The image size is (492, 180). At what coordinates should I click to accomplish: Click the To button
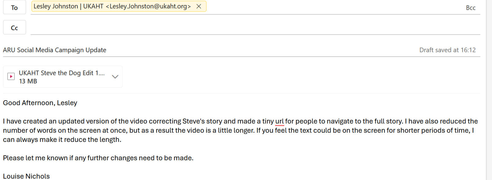coord(14,8)
